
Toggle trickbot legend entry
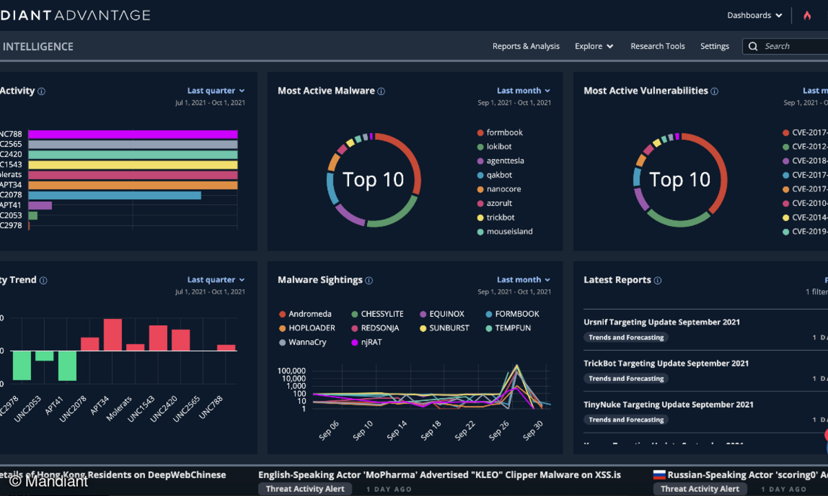pos(496,218)
